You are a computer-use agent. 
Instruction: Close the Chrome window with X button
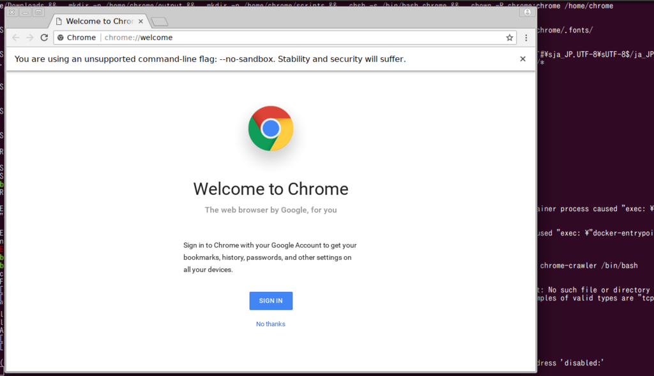click(x=12, y=12)
